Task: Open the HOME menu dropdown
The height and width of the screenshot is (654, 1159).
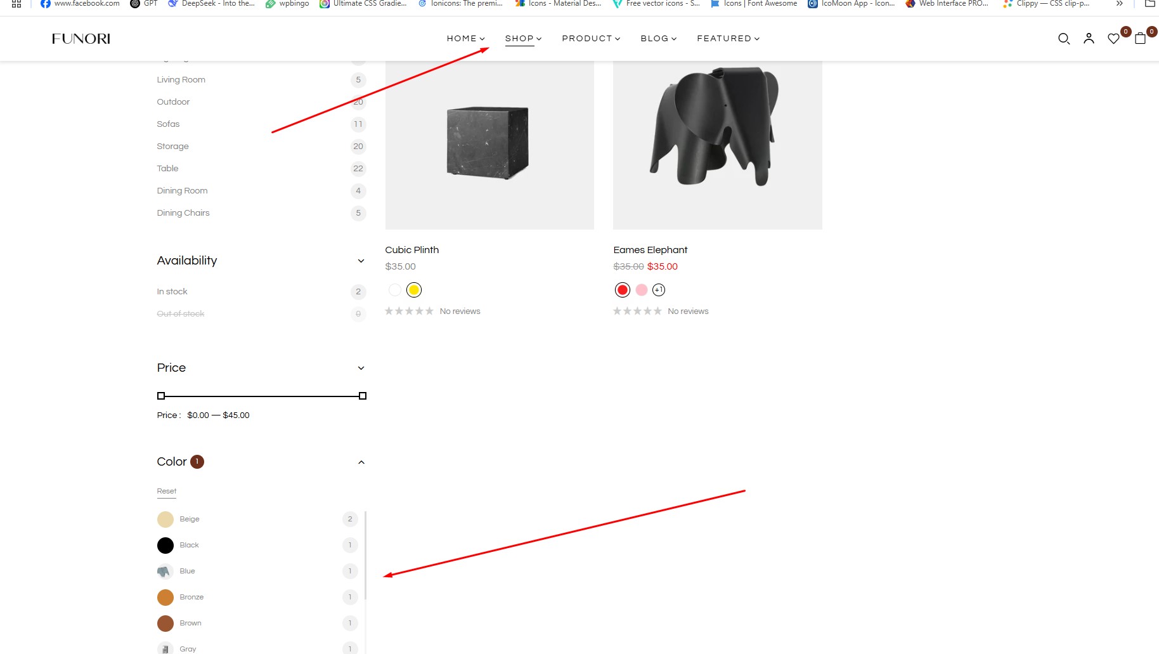Action: 465,39
